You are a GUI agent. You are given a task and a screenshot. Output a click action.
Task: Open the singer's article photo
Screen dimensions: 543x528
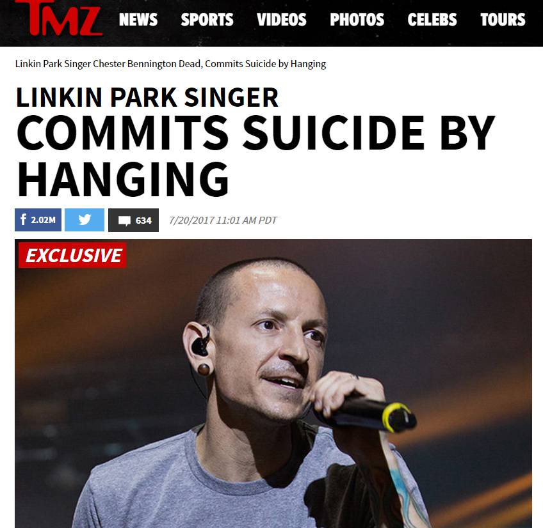(x=273, y=384)
